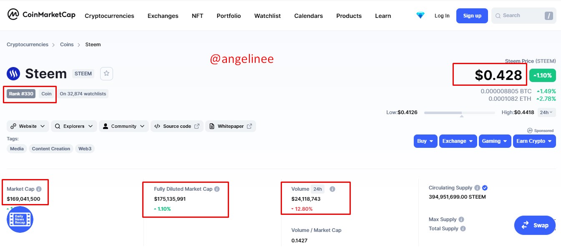
Task: Click the CoinMarketCap logo
Action: tap(41, 15)
